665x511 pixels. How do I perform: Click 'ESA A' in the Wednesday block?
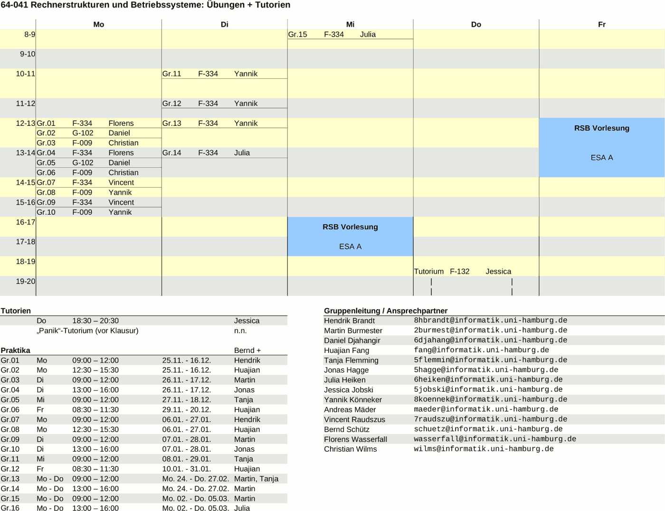pos(350,246)
